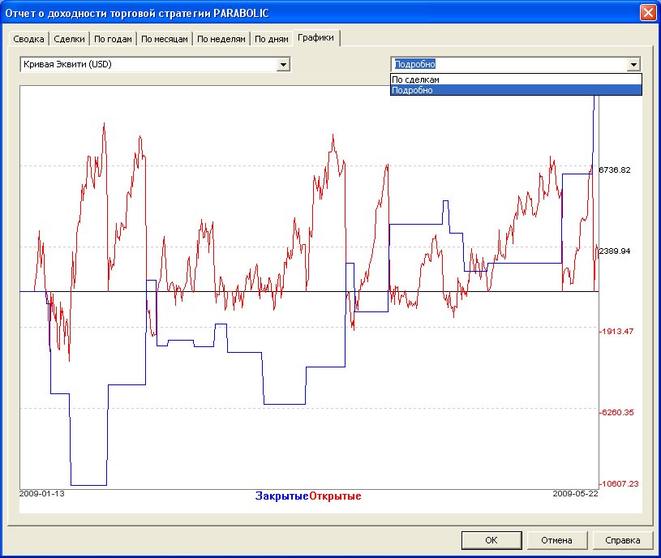Select the По месяцам tab
Image resolution: width=661 pixels, height=558 pixels.
coord(165,39)
